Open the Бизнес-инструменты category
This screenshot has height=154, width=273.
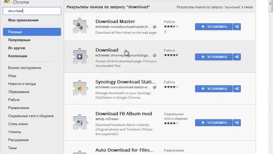coord(25,68)
